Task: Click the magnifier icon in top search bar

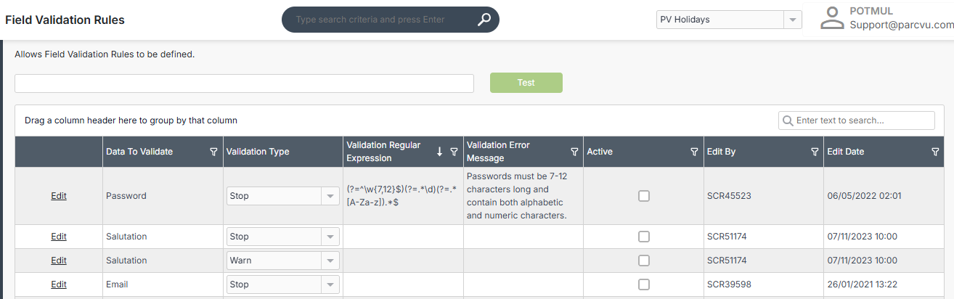Action: coord(484,20)
